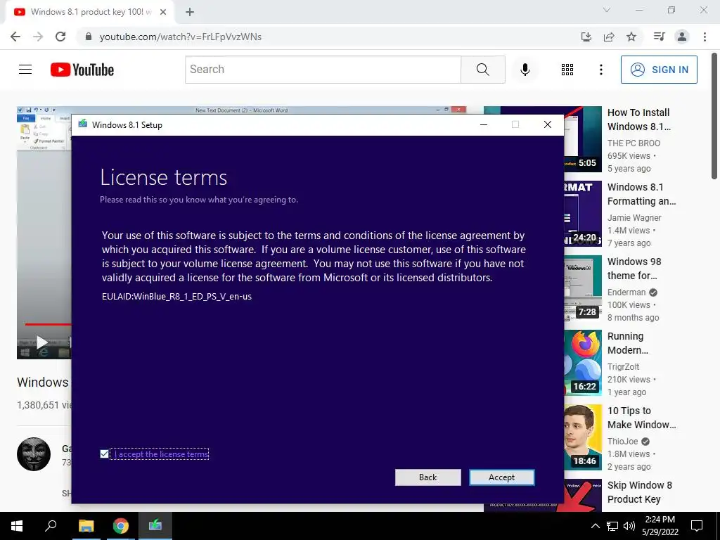Click Windows Setup taskbar icon

tap(155, 526)
